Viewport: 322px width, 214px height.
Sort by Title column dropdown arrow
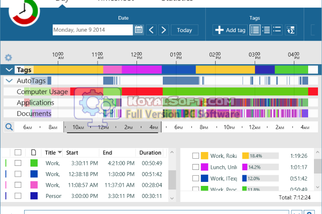click(x=59, y=152)
